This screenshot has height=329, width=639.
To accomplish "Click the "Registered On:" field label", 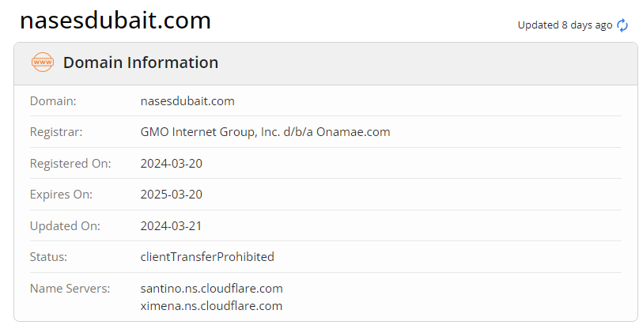I will [70, 164].
